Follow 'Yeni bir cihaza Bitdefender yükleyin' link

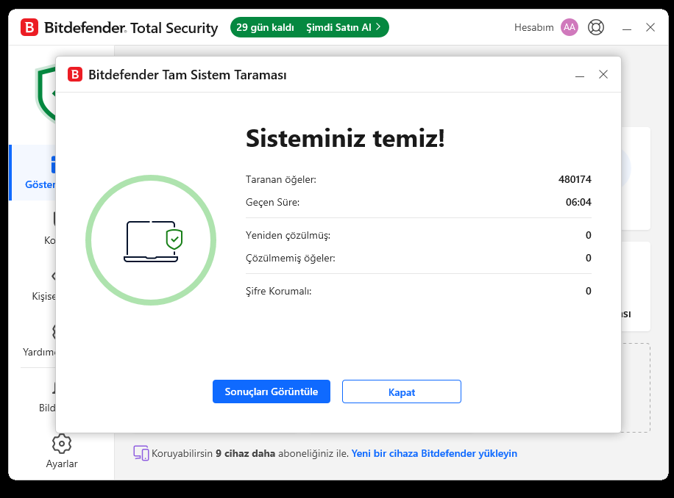pyautogui.click(x=434, y=453)
